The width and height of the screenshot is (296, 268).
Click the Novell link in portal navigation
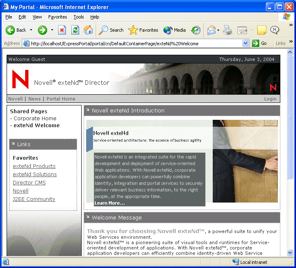(x=15, y=99)
